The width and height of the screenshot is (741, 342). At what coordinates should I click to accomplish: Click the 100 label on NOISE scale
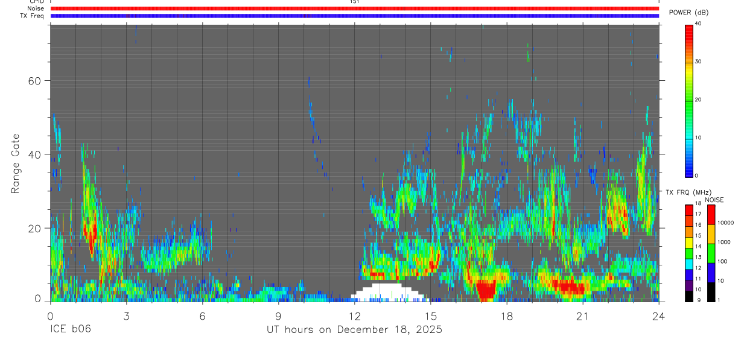[x=722, y=262]
